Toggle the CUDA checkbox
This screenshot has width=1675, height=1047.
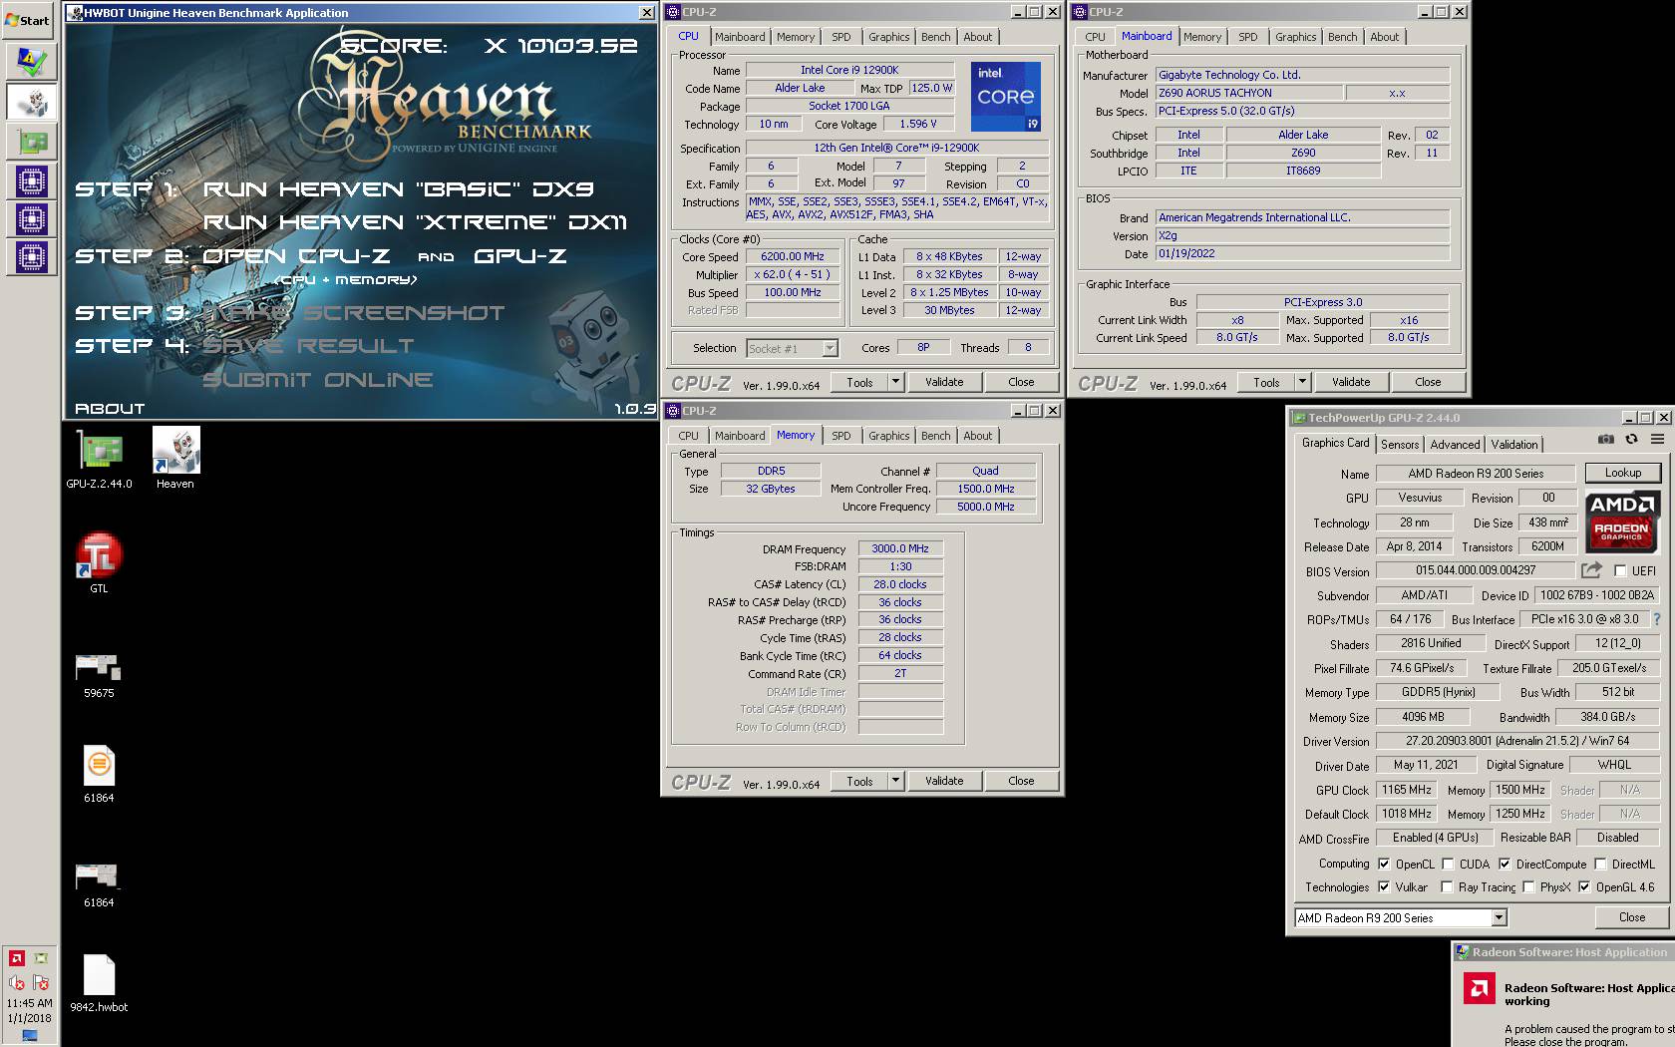1448,865
